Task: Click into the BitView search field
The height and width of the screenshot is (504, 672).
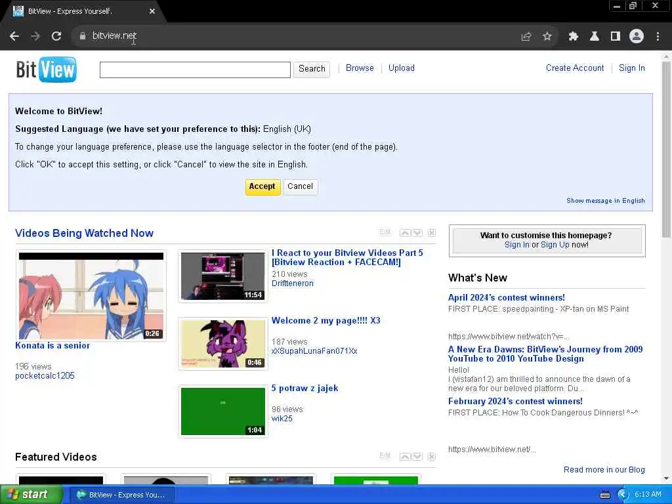Action: tap(195, 70)
